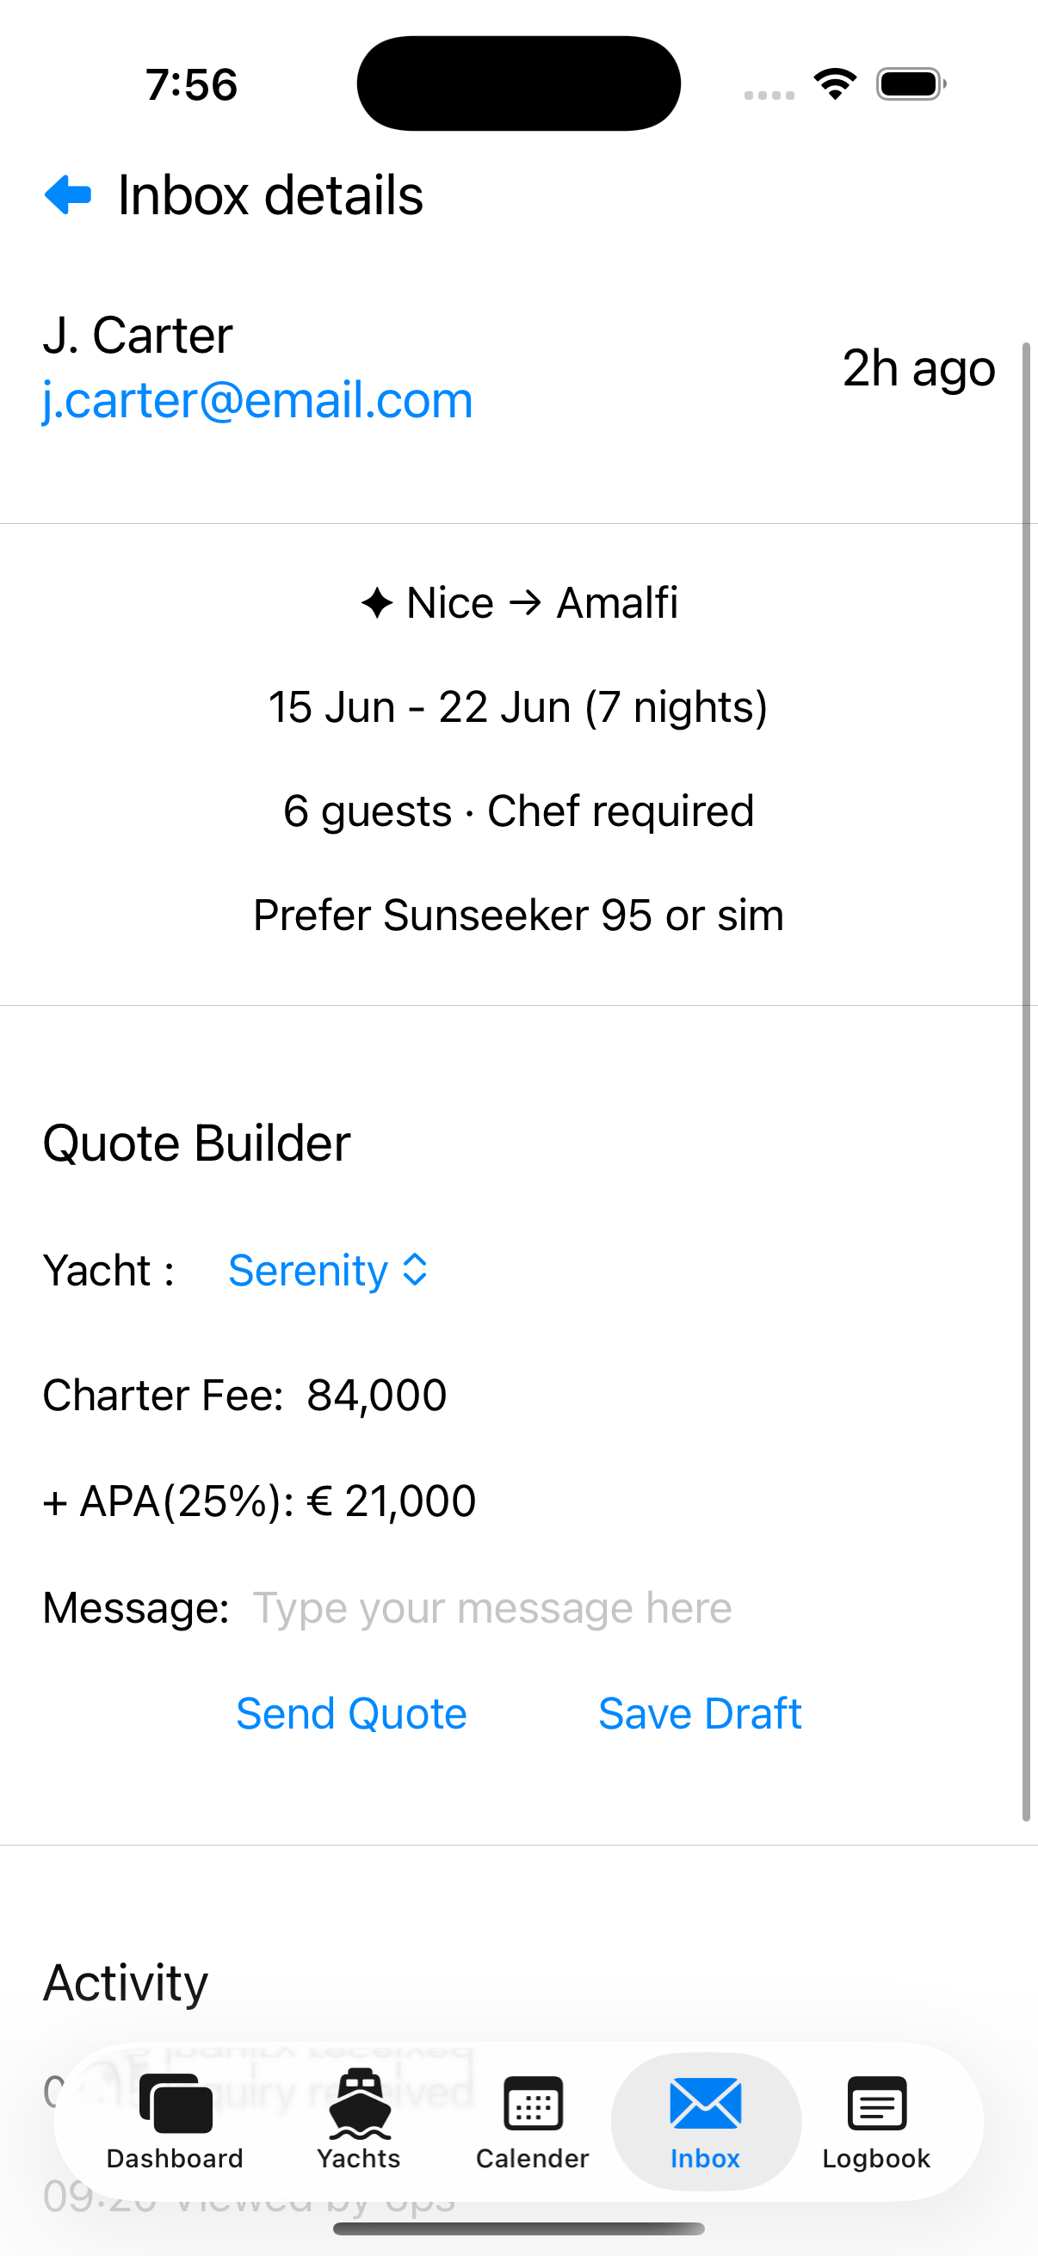Open the Yachts ship icon
1038x2256 pixels.
coord(359,2104)
